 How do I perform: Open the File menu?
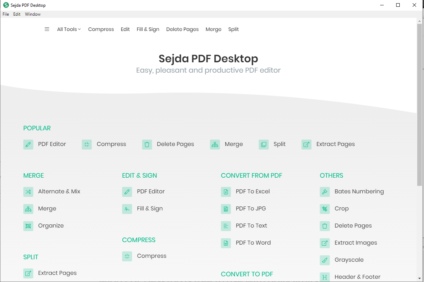(x=6, y=14)
